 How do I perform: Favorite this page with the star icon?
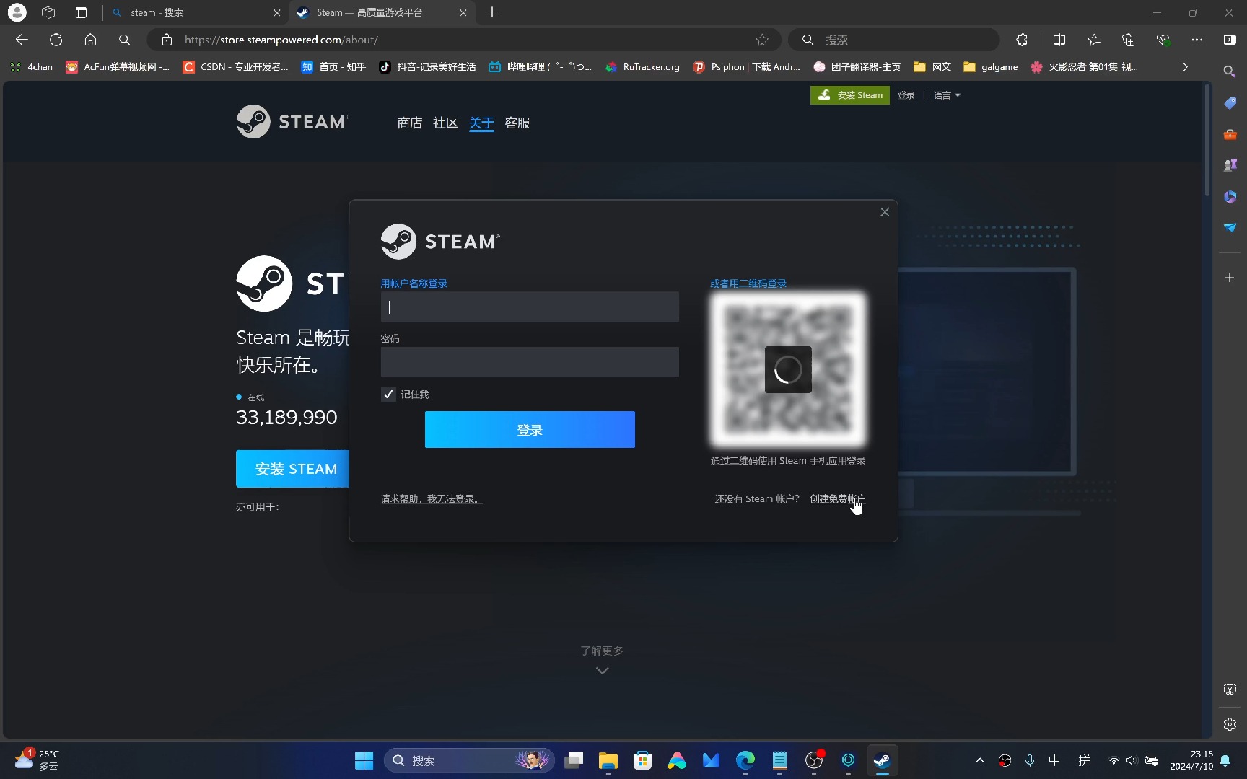click(762, 40)
